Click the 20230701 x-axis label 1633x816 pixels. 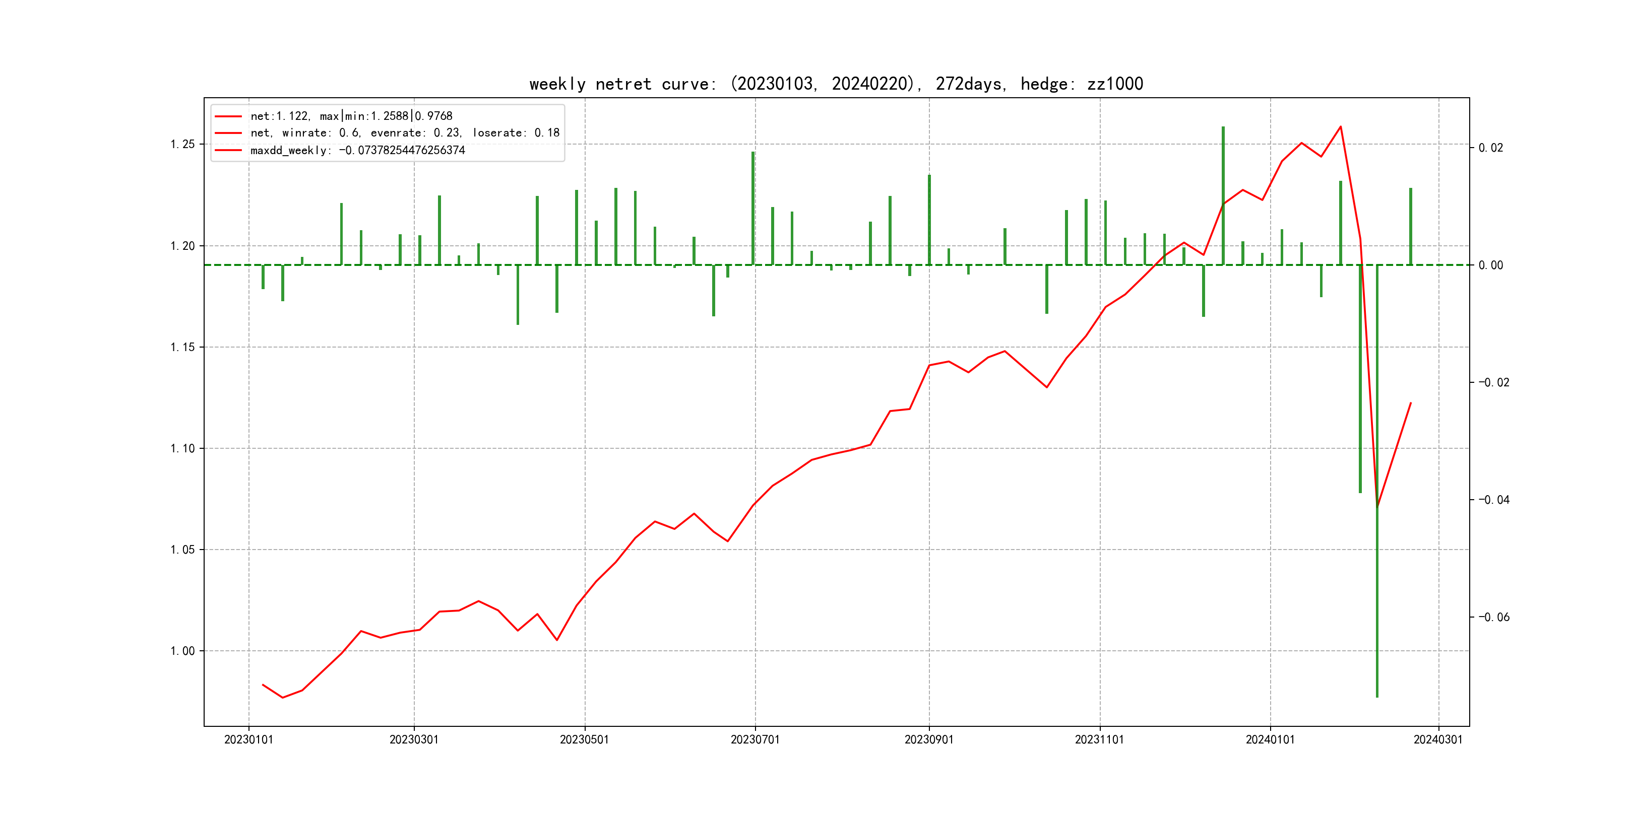[x=755, y=739]
